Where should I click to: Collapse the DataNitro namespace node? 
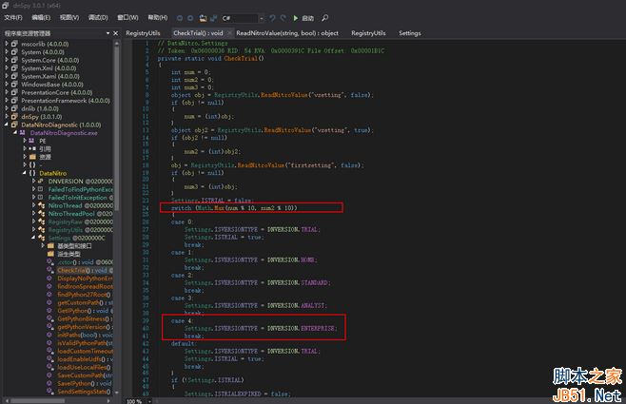tap(25, 173)
